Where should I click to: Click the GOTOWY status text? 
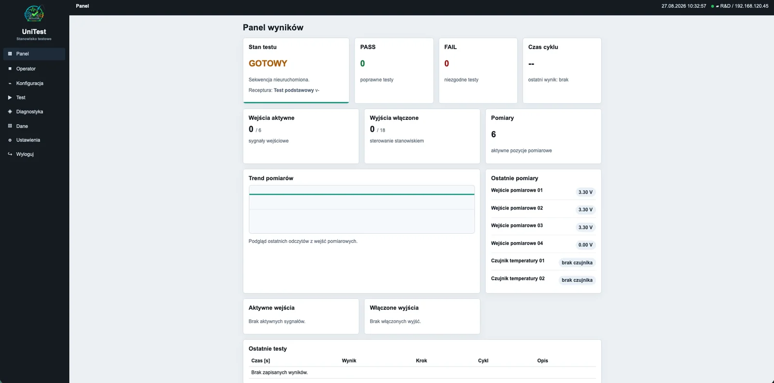pos(268,63)
